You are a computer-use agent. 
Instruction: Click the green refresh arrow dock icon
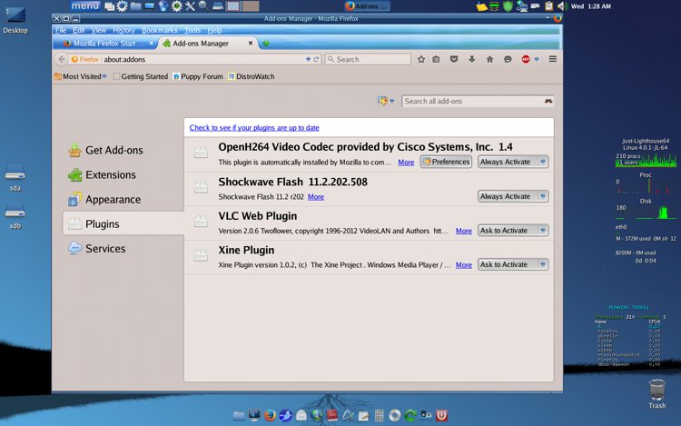(x=410, y=416)
